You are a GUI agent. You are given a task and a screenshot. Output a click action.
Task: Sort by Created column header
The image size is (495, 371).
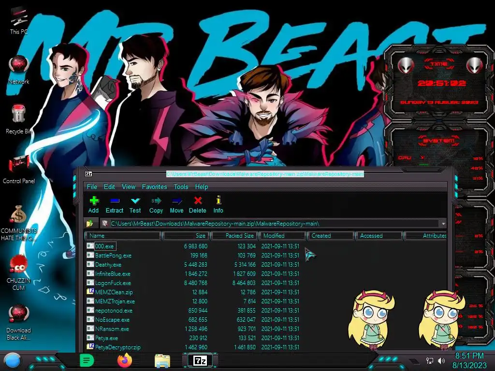(331, 236)
